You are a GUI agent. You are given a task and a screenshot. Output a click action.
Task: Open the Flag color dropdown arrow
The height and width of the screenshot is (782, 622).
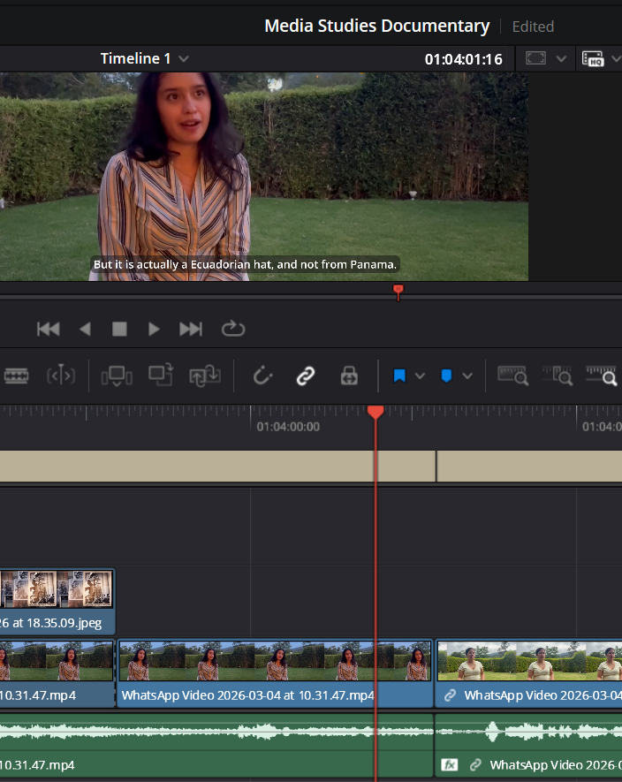click(x=420, y=376)
